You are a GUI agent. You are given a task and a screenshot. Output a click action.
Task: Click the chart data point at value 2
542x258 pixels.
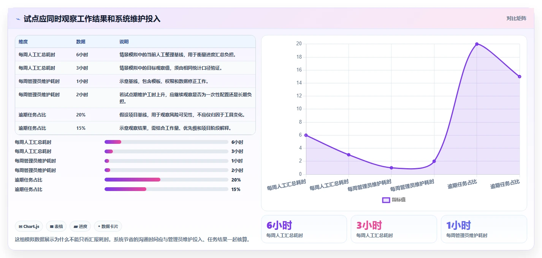[x=434, y=161]
